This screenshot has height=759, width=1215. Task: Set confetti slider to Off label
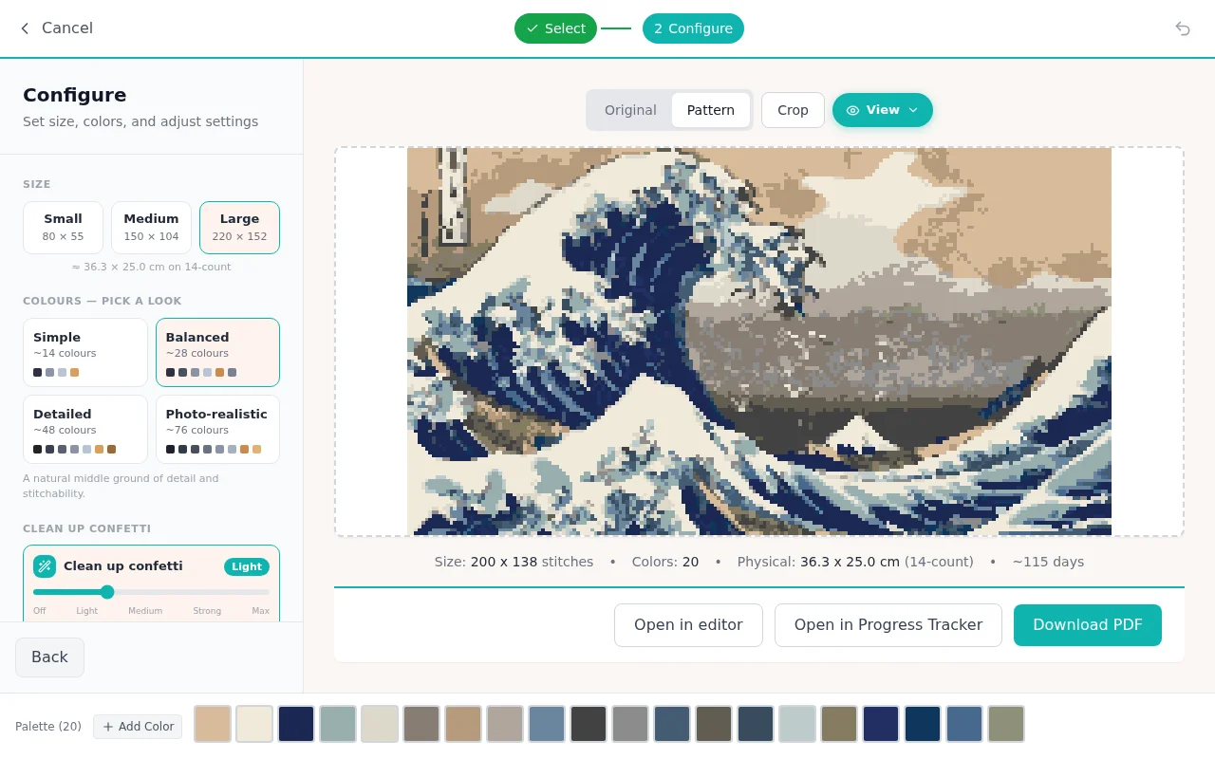point(39,611)
